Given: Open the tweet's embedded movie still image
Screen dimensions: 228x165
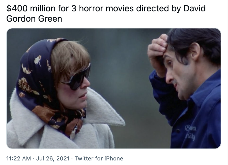Looking at the screenshot, I should (x=114, y=88).
